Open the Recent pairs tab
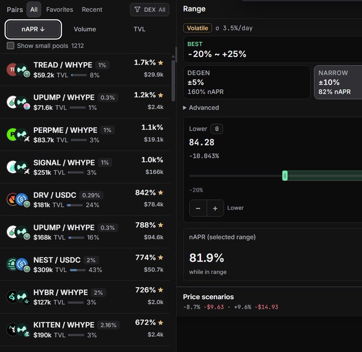The width and height of the screenshot is (362, 352). point(92,10)
